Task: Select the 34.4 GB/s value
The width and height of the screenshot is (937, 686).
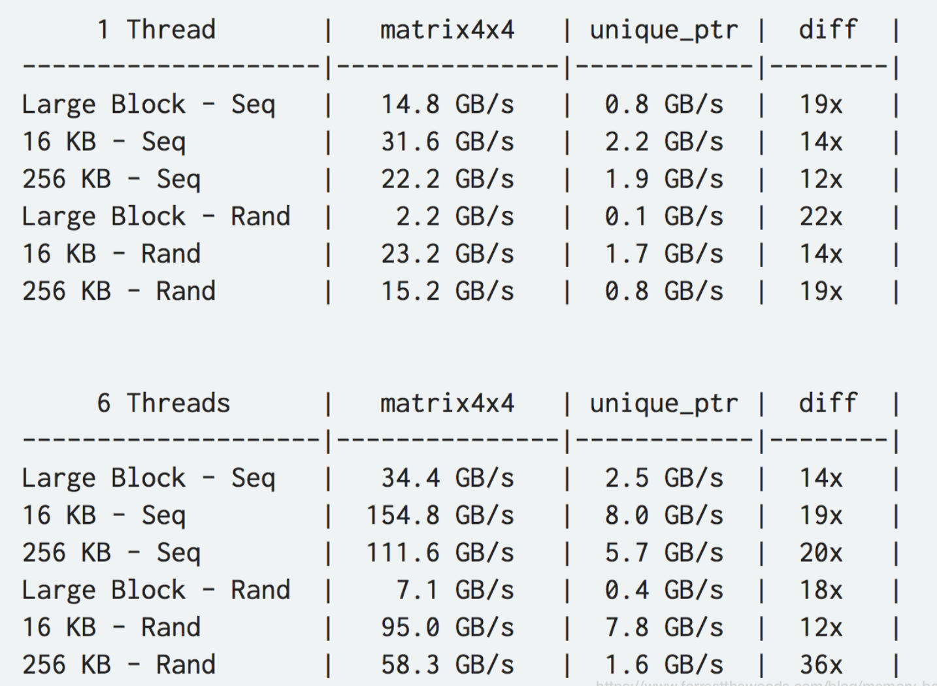Action: pyautogui.click(x=448, y=478)
